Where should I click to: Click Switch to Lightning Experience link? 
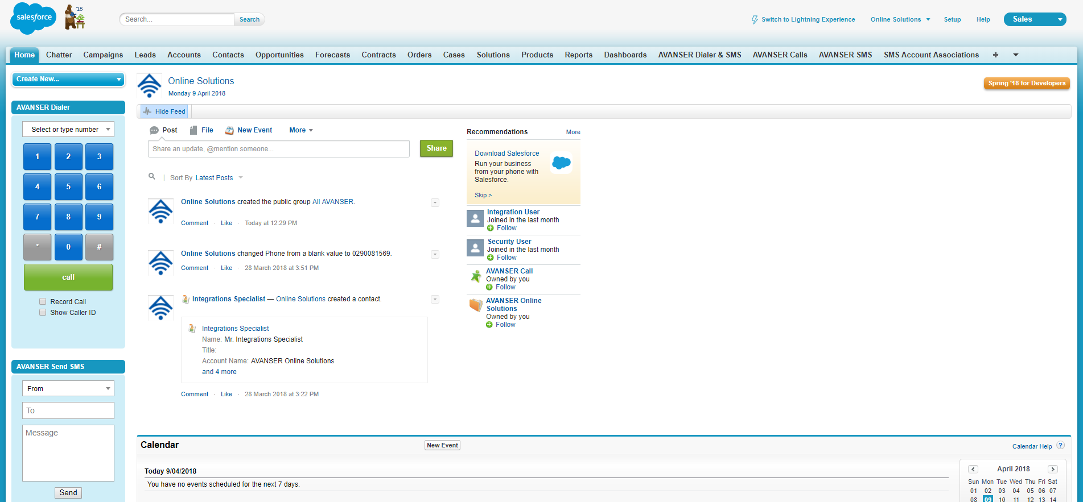pyautogui.click(x=808, y=19)
